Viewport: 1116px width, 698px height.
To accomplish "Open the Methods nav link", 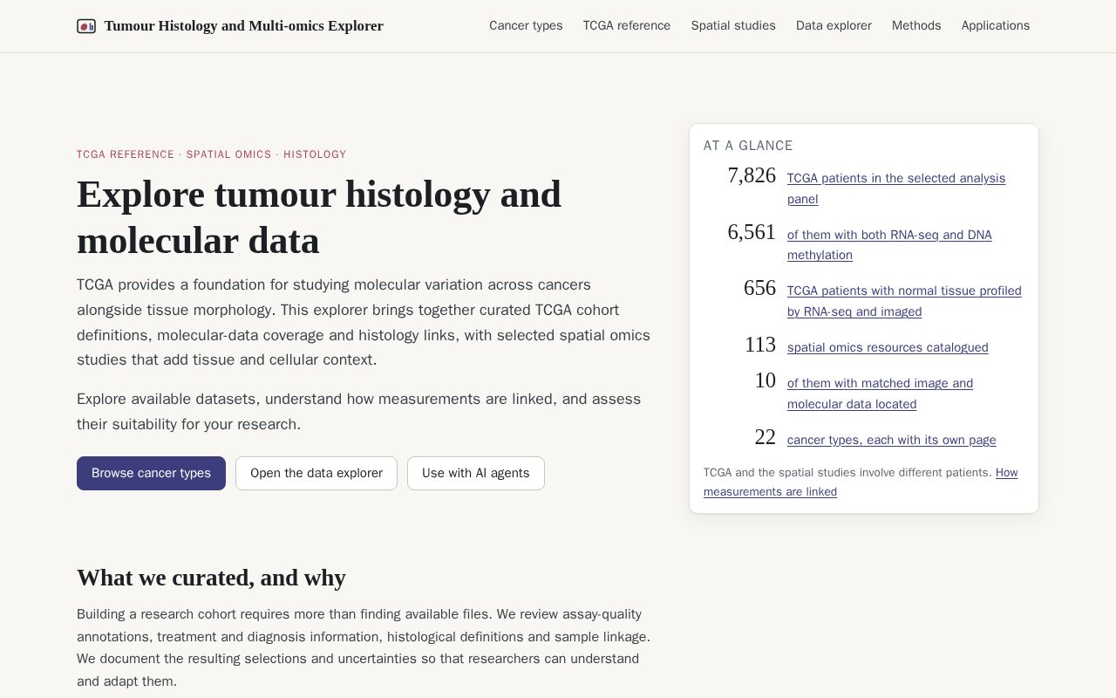I will (x=916, y=26).
